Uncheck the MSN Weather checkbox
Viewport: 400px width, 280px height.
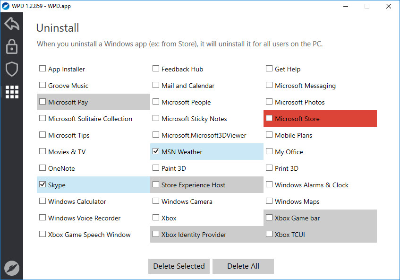click(156, 151)
